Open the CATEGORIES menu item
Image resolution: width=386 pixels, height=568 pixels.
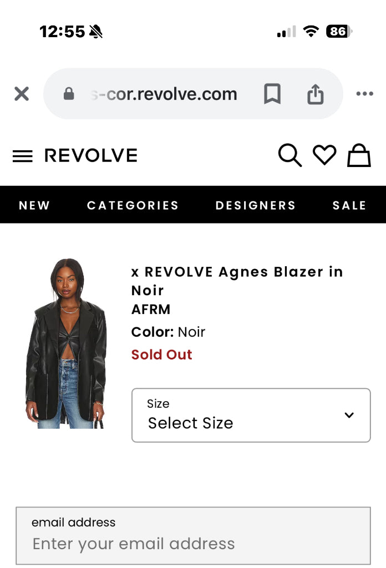[133, 205]
